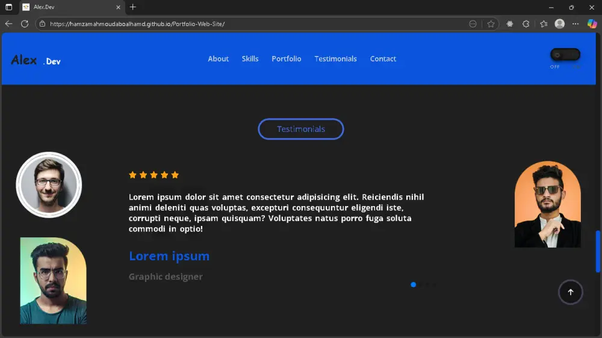View site information lock icon

point(42,24)
